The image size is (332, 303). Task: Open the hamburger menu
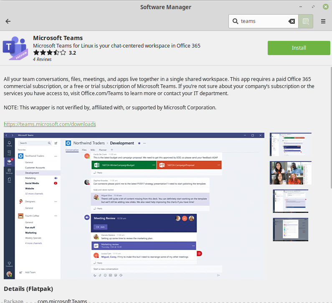click(x=323, y=21)
